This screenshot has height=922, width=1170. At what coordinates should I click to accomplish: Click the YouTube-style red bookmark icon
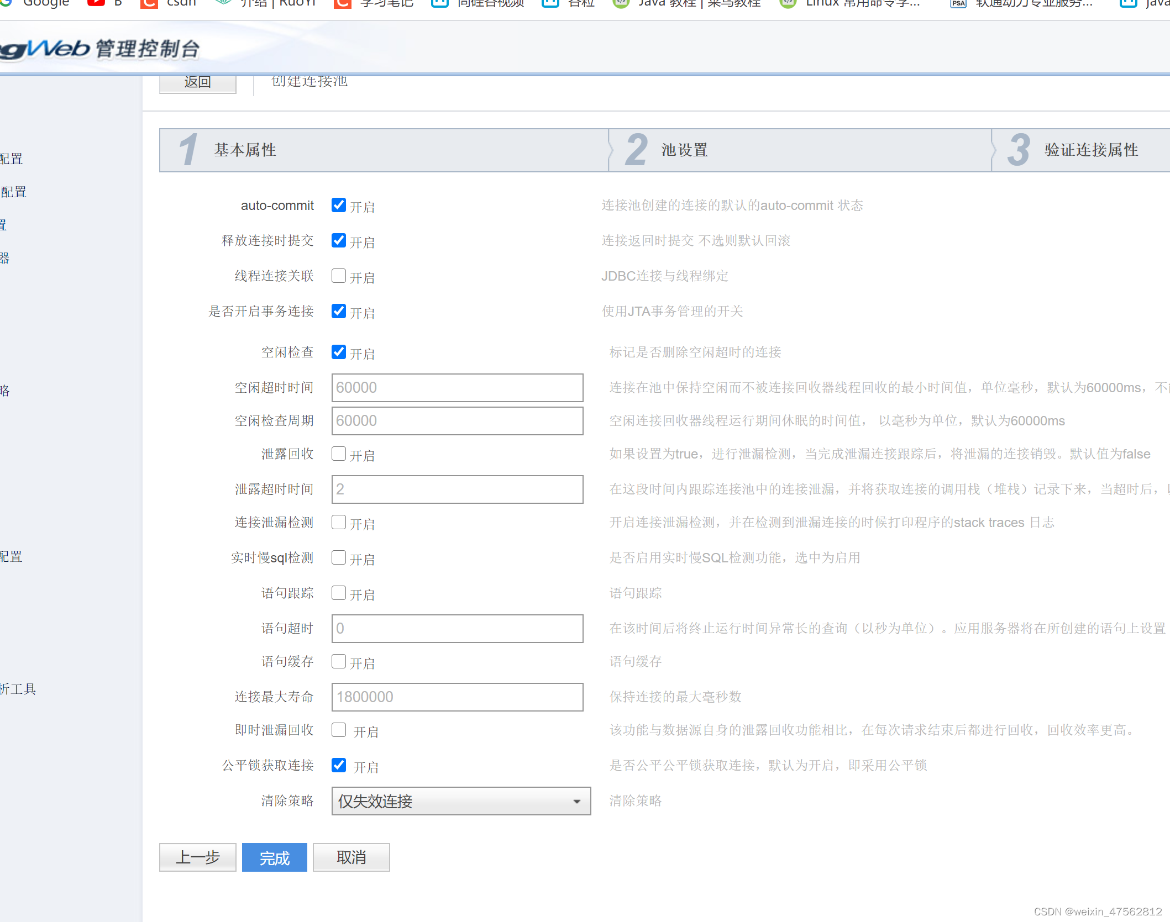(96, 3)
